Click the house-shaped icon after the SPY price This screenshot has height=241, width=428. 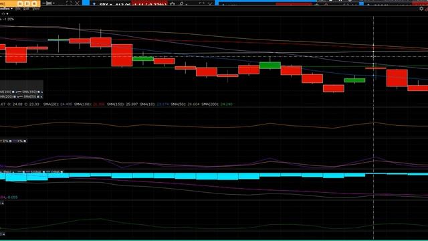[x=173, y=5]
